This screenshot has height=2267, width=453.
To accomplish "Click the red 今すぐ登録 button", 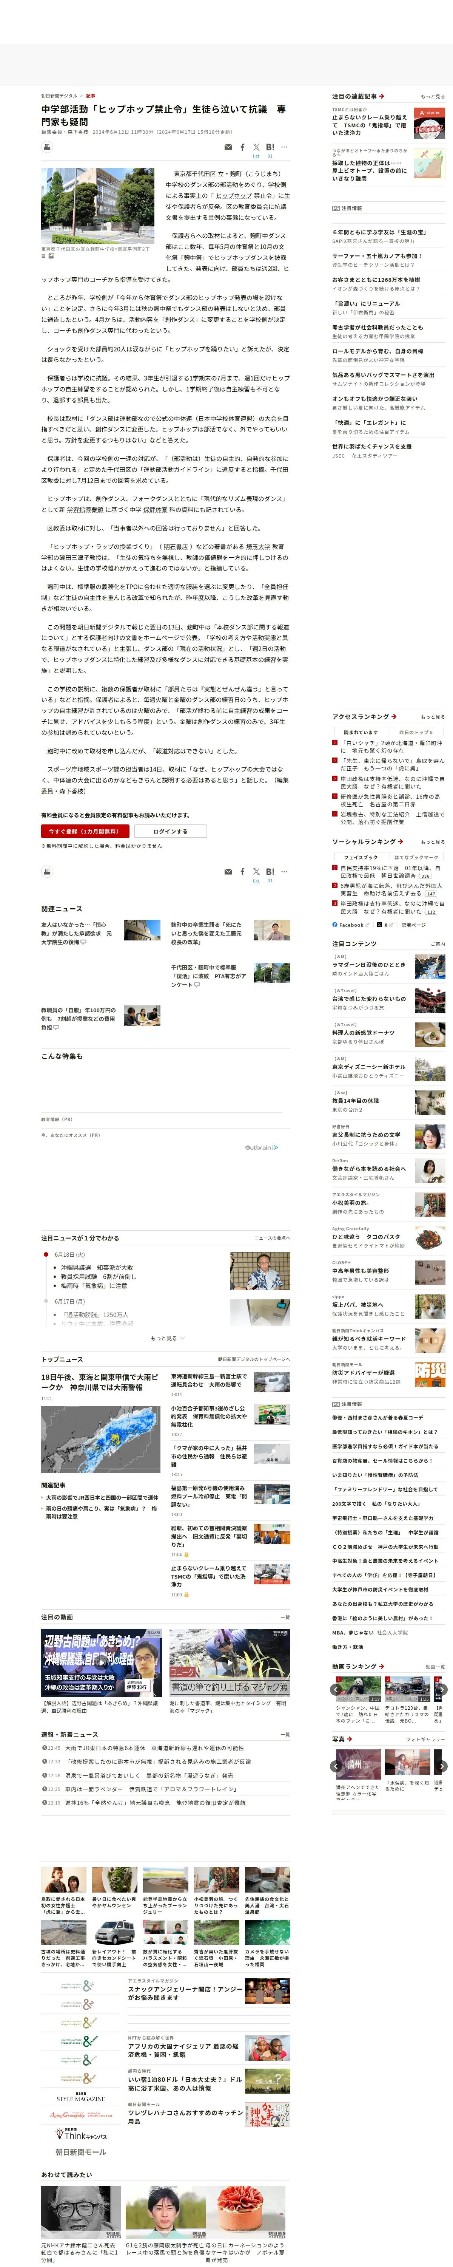I will (85, 831).
